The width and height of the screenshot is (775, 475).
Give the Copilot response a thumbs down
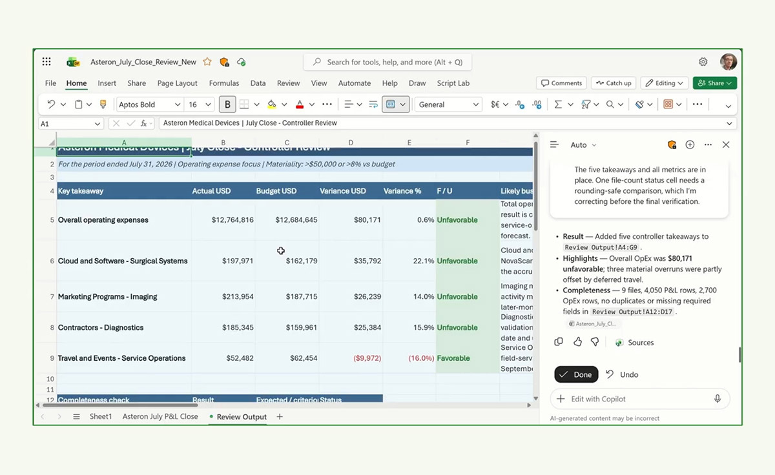click(595, 342)
